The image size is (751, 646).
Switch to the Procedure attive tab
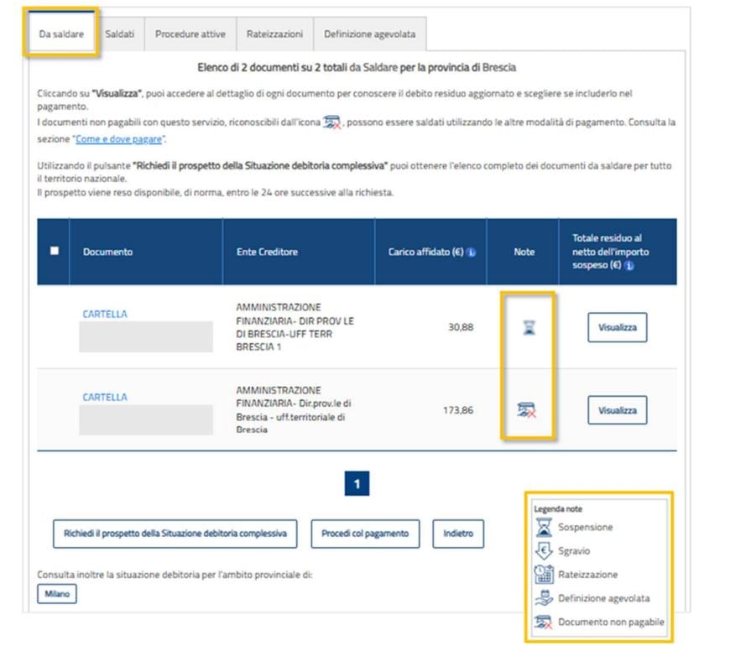click(190, 34)
